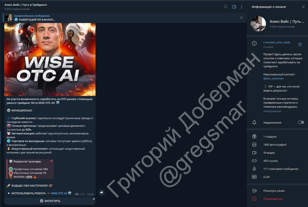The image size is (308, 207).
Task: Click the share forward arrow beside the post
Action: point(101,193)
